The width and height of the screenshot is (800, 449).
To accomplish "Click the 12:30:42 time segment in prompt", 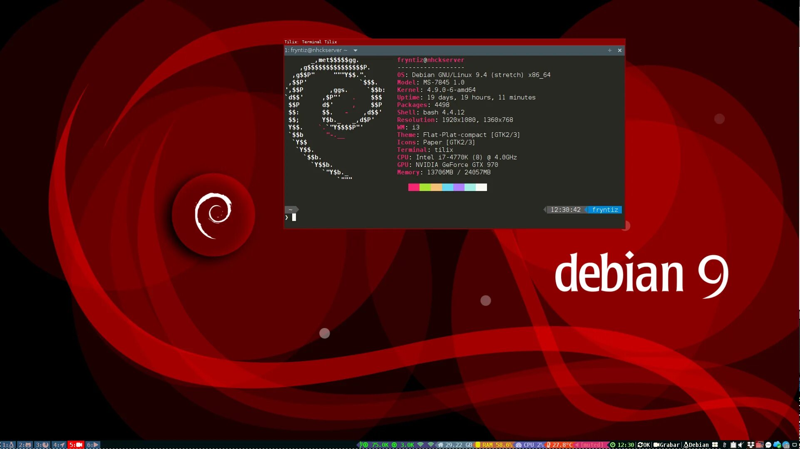I will point(565,210).
